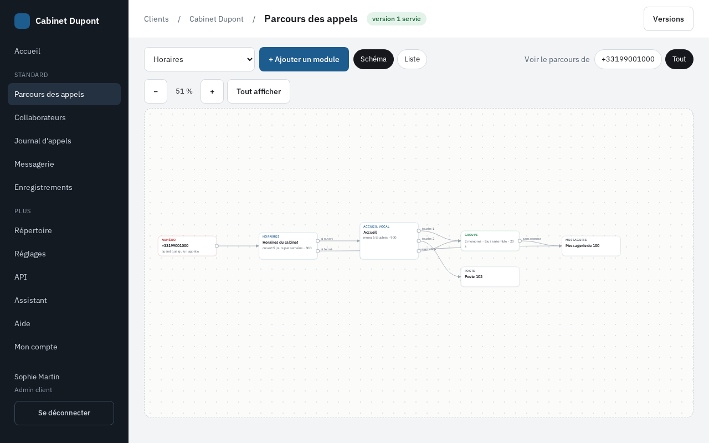
Task: Select the Groupe node
Action: point(490,241)
